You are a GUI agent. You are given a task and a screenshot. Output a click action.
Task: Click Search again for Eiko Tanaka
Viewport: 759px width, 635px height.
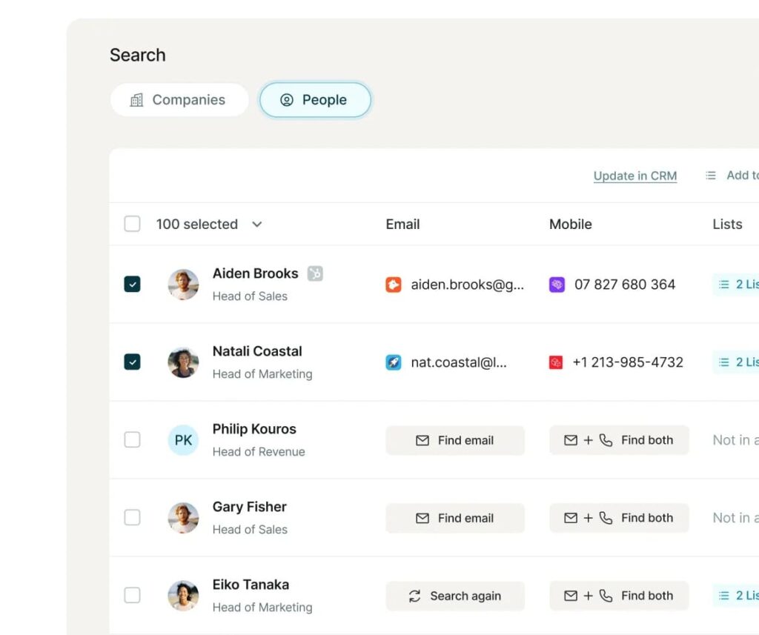(x=455, y=596)
